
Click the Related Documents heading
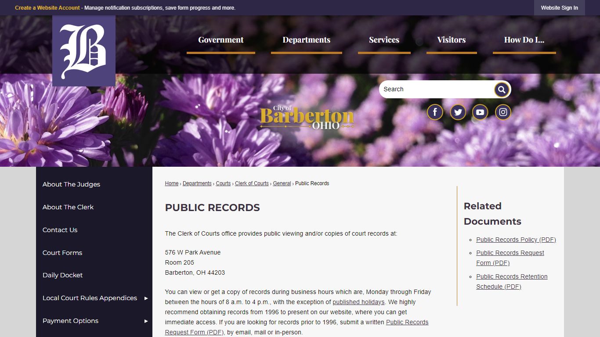coord(492,214)
